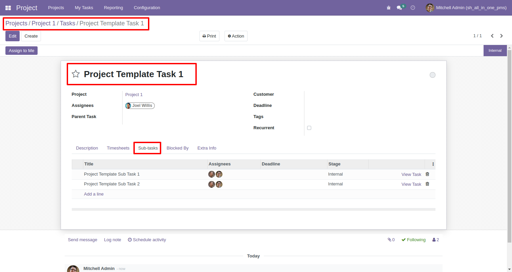Click the followers count person icon

436,240
